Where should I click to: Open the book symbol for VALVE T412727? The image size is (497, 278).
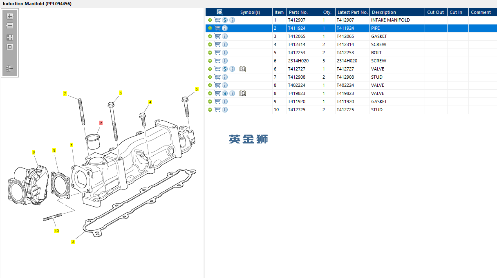(242, 69)
